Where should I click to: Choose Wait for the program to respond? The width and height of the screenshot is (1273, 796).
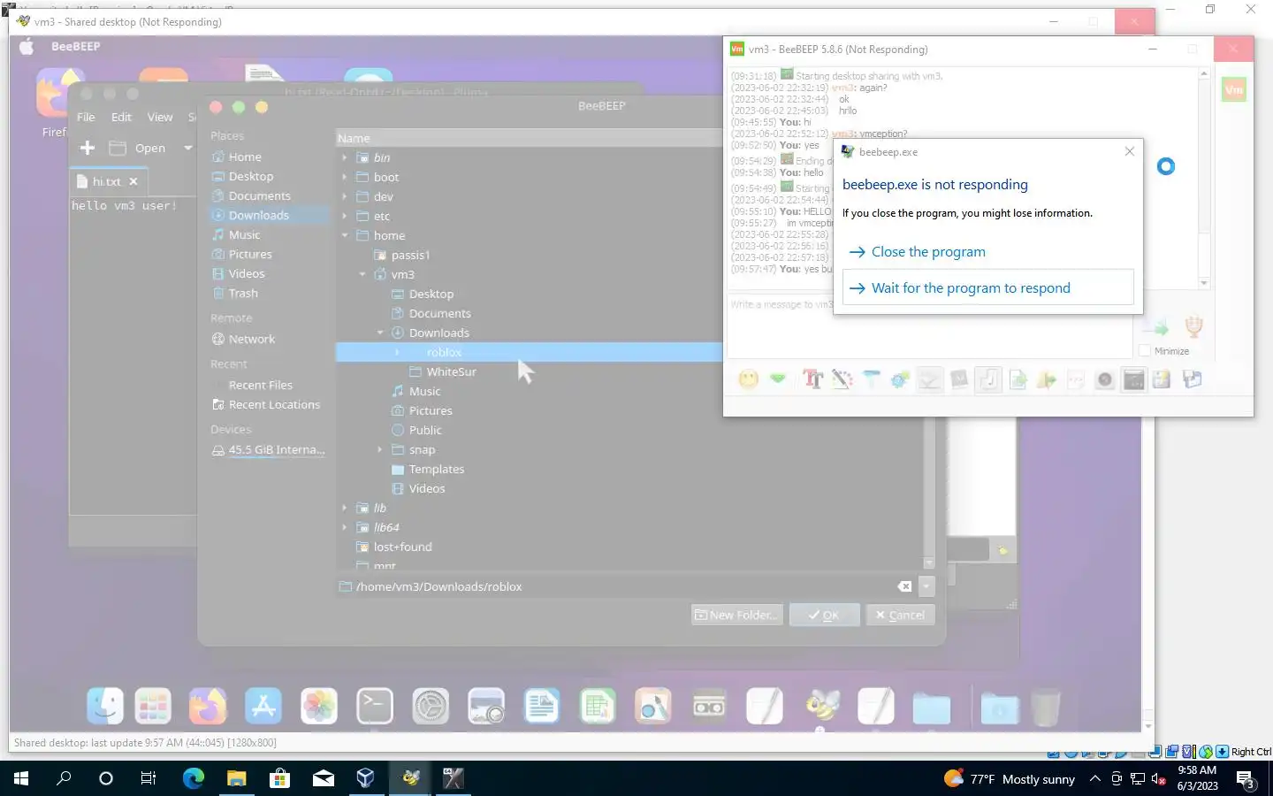988,288
